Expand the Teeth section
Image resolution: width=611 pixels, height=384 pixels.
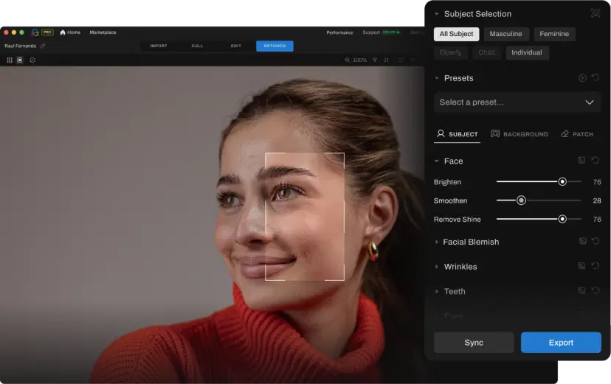[436, 291]
